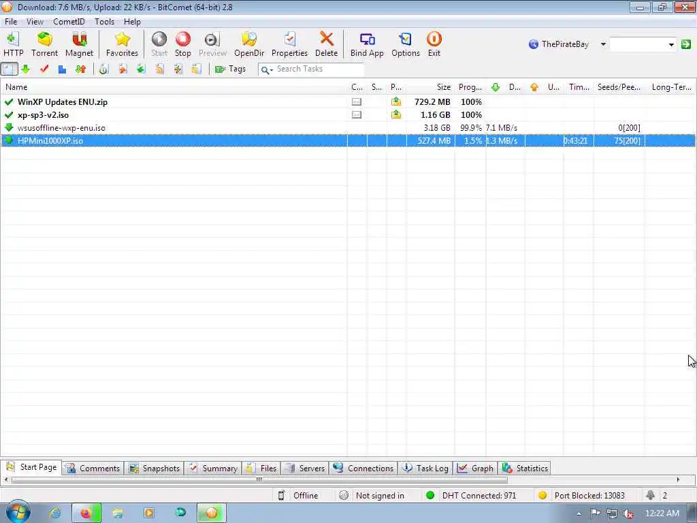Viewport: 697px width, 523px height.
Task: Click the 1.5% progress of HPMini1000XP.iso
Action: click(473, 140)
